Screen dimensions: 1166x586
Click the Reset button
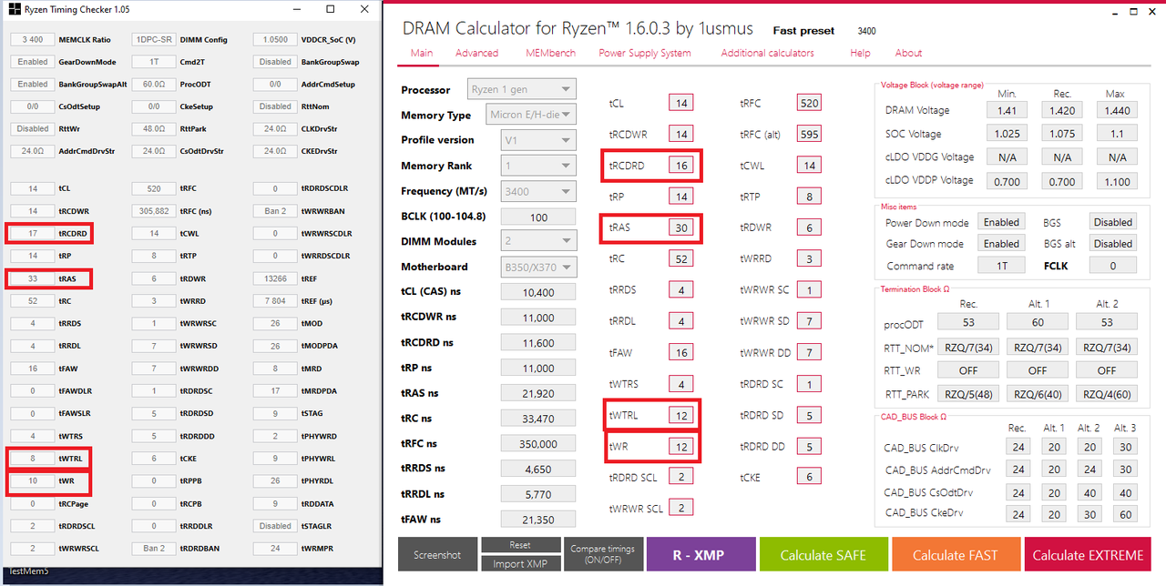tap(519, 545)
